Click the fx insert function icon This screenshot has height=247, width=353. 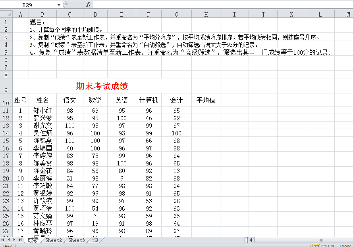[89, 5]
